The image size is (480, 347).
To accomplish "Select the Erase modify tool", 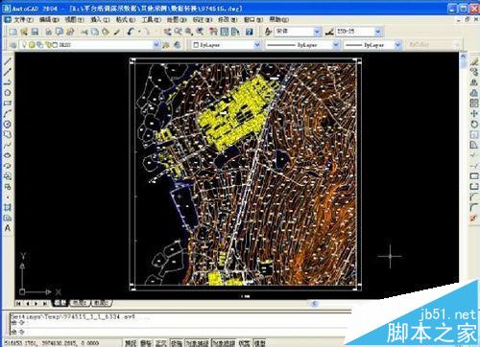I will [474, 61].
